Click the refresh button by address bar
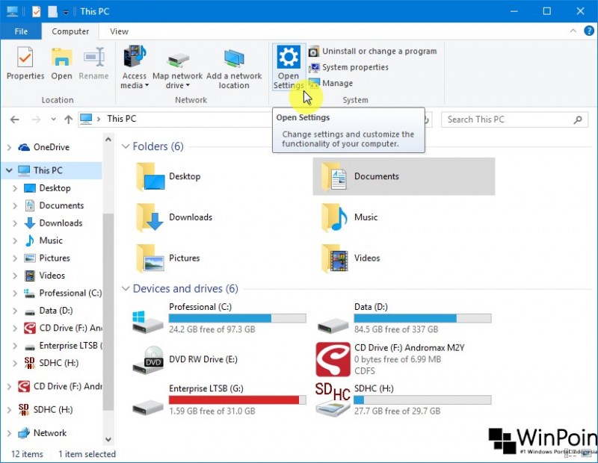598x463 pixels. pos(427,119)
